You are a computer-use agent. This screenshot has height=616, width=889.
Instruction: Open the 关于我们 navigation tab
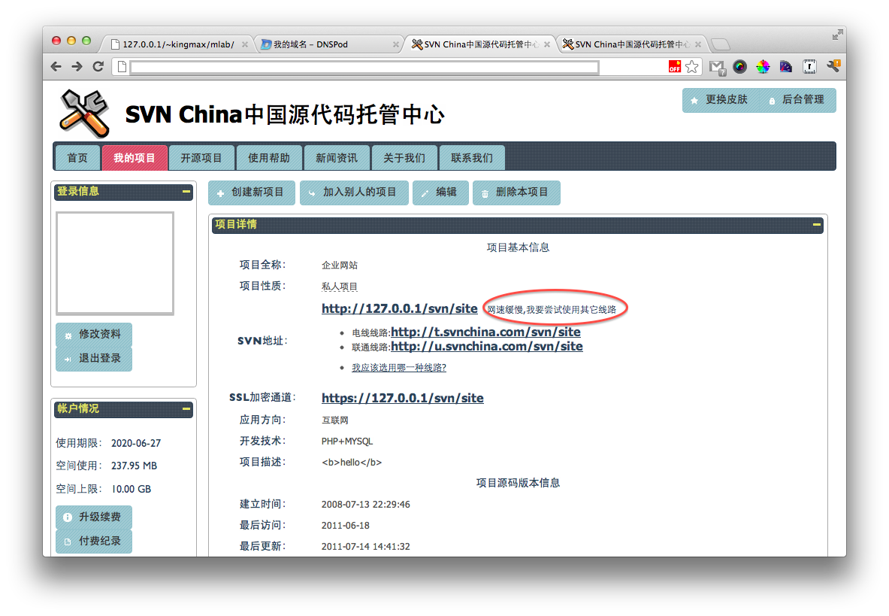coord(404,158)
